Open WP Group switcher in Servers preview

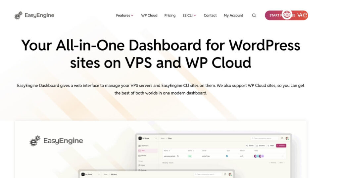point(90,174)
